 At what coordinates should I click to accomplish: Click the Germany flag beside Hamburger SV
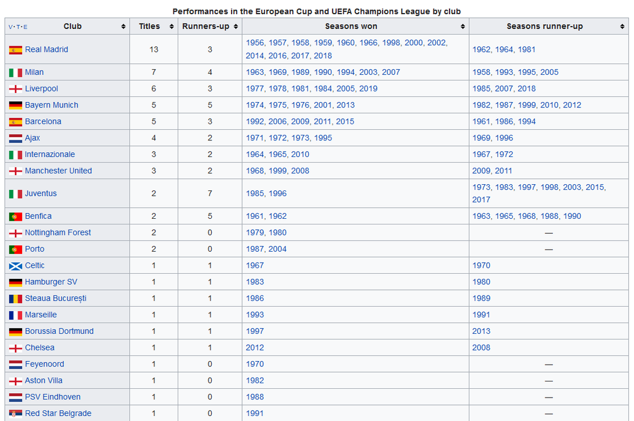(x=15, y=282)
